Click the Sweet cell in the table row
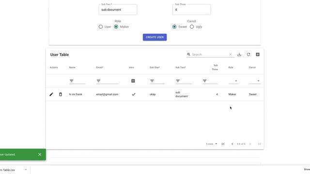This screenshot has height=174, width=310. [x=253, y=94]
